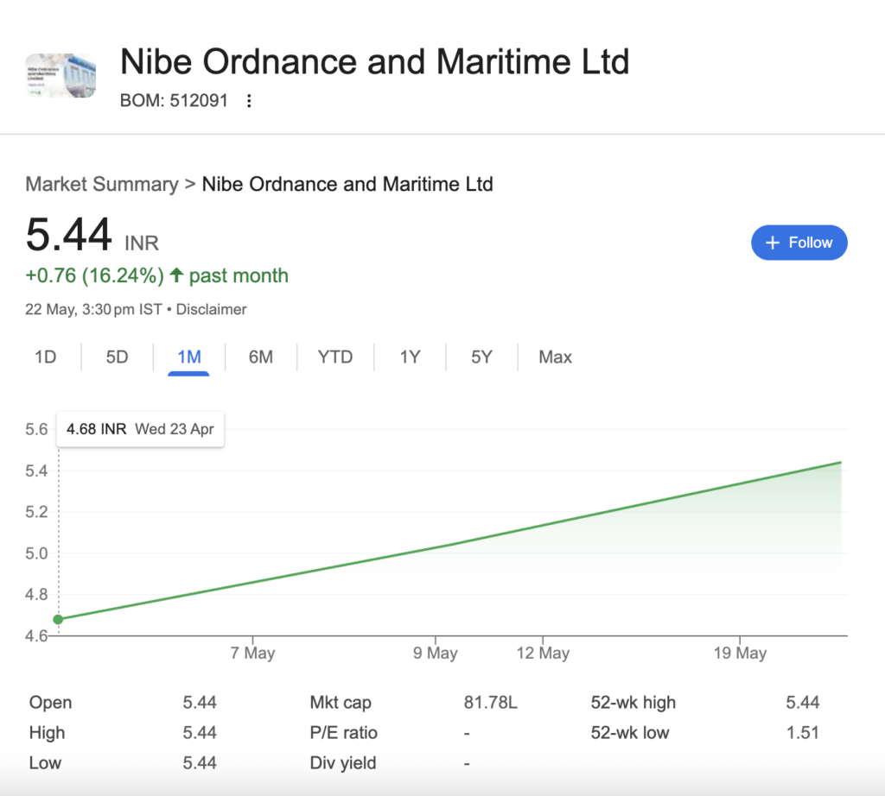Screen dimensions: 885x796
Task: Click the BOM: 512091 ticker text
Action: 174,100
